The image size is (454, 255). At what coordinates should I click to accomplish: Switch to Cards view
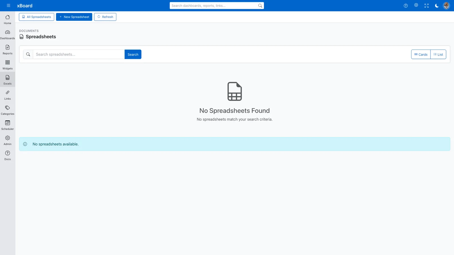click(x=421, y=54)
